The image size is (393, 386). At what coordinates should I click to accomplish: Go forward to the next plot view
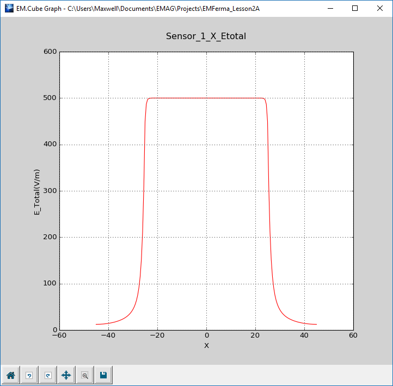tap(48, 375)
